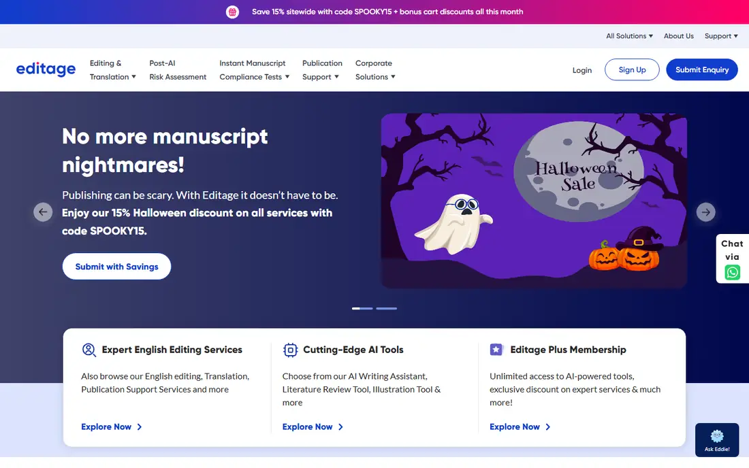Image resolution: width=749 pixels, height=468 pixels.
Task: Click Submit with Savings button
Action: coord(116,267)
